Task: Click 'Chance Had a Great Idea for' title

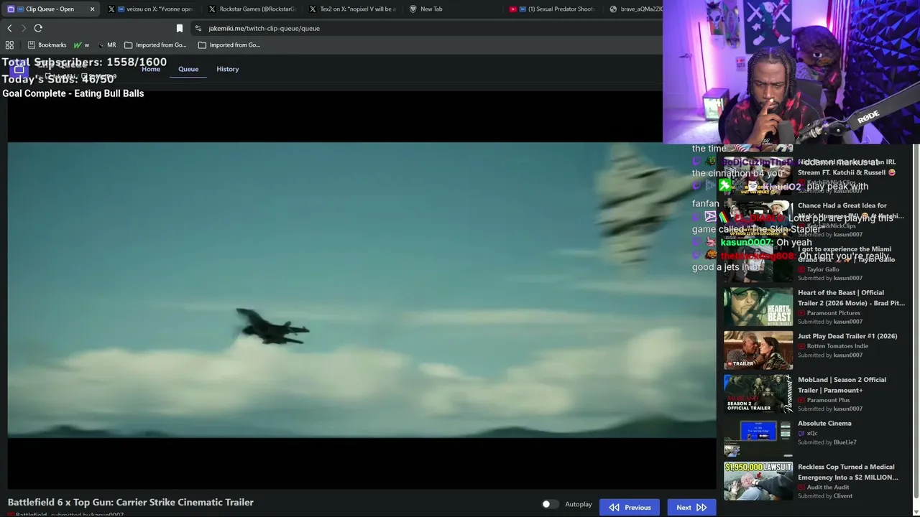Action: 842,206
